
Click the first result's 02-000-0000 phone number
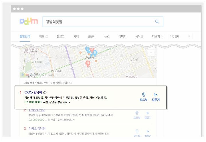pyautogui.click(x=33, y=102)
